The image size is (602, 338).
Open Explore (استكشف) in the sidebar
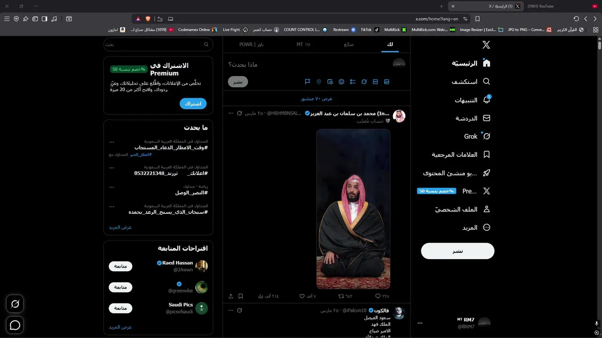pyautogui.click(x=471, y=82)
